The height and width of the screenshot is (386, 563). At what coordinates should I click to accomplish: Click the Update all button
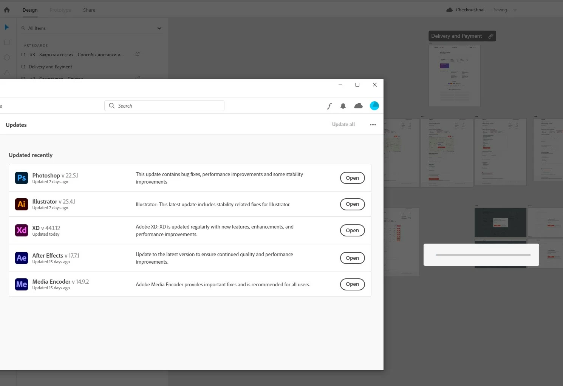point(343,125)
